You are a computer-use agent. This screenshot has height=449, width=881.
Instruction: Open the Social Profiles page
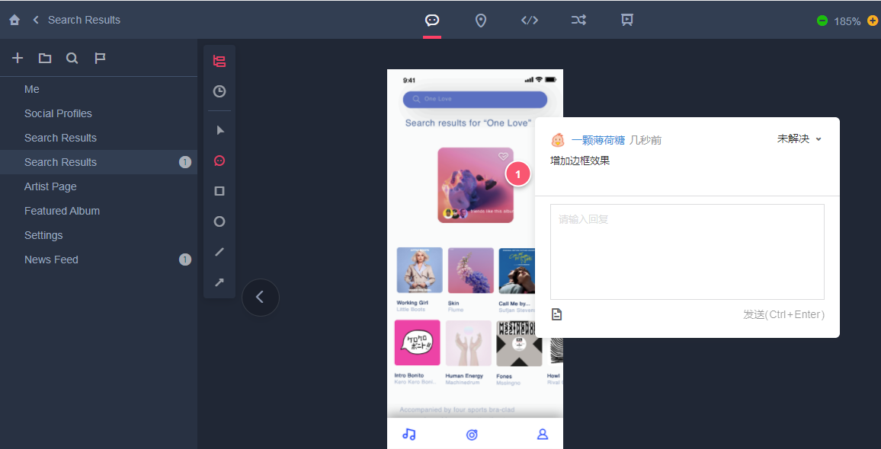[99, 113]
